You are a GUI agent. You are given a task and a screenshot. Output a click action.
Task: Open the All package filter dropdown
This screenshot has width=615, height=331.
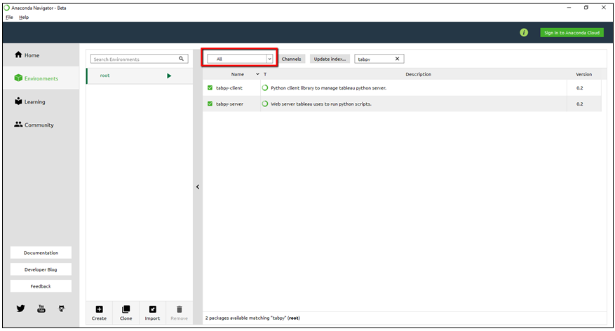[240, 59]
